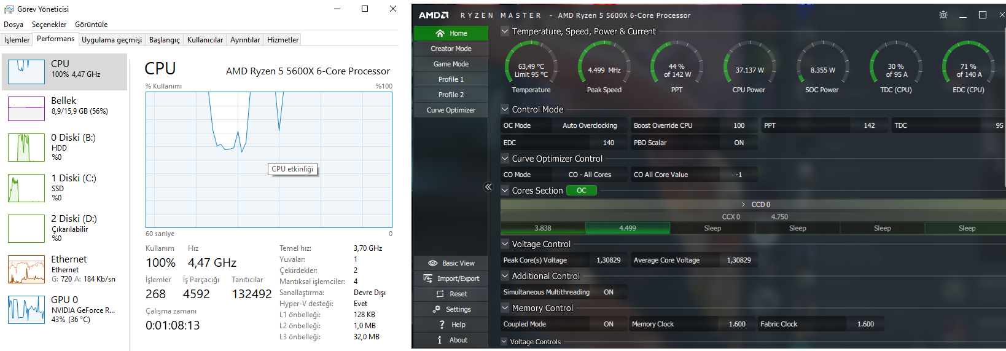
Task: Collapse the Additional Control section
Action: 505,276
